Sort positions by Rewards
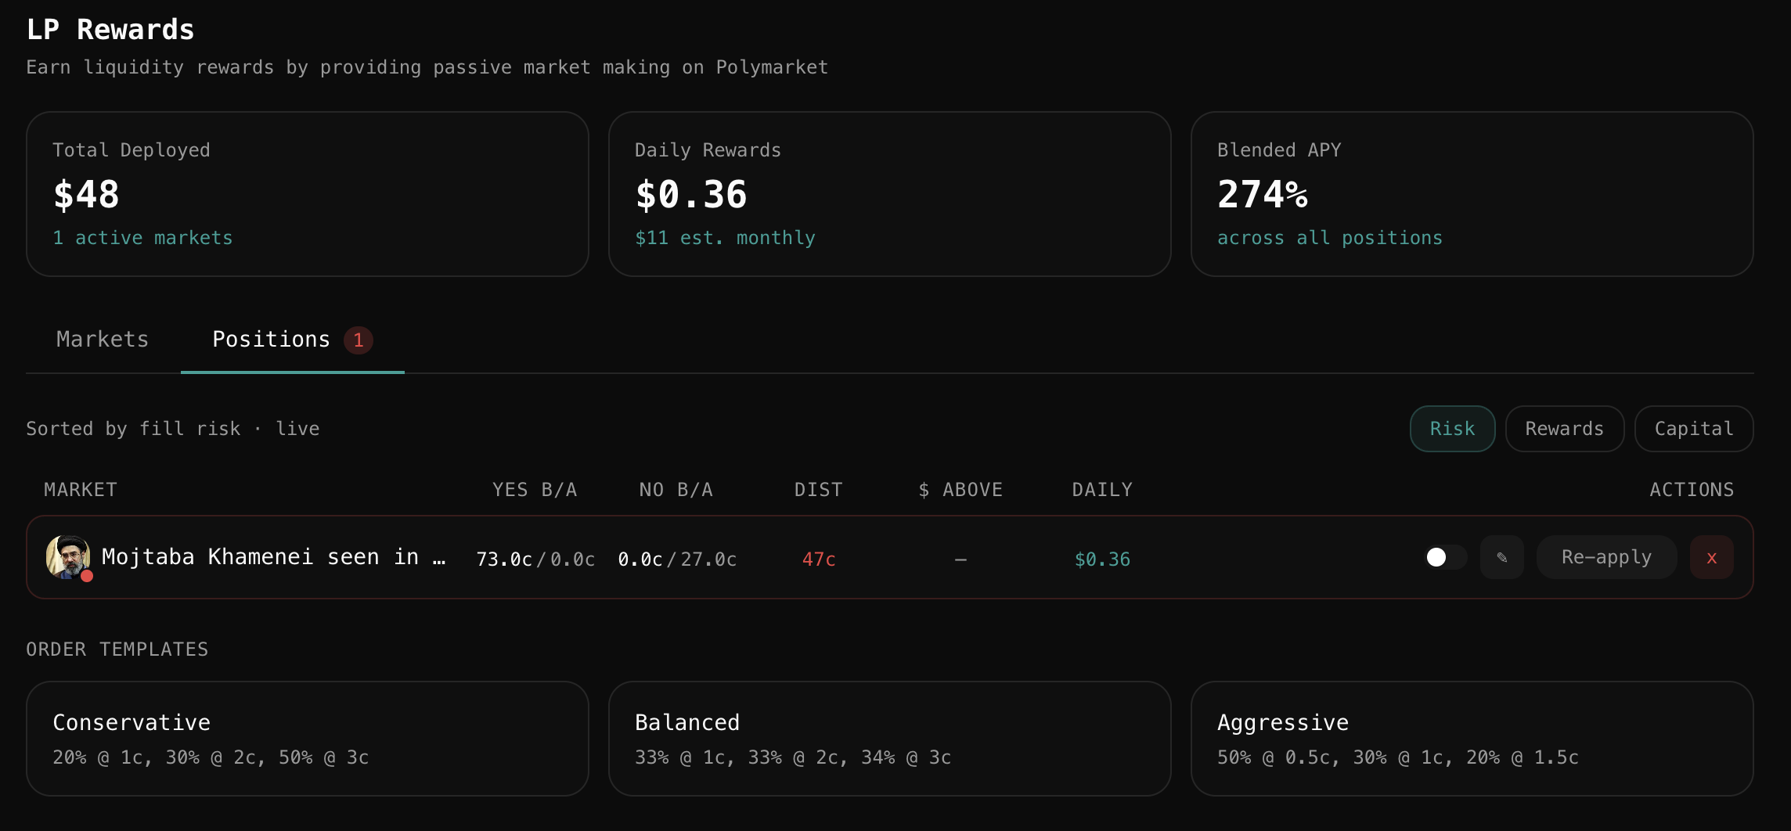Image resolution: width=1791 pixels, height=831 pixels. (1564, 429)
